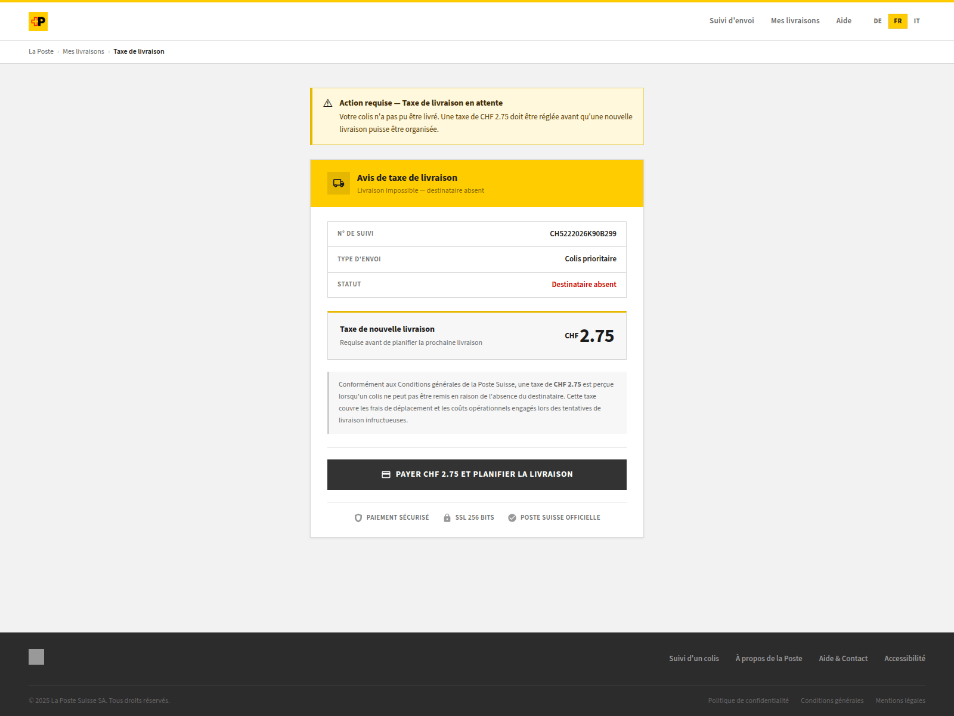Screen dimensions: 954x716
Task: Click the grey square logo in footer
Action: pyautogui.click(x=36, y=657)
